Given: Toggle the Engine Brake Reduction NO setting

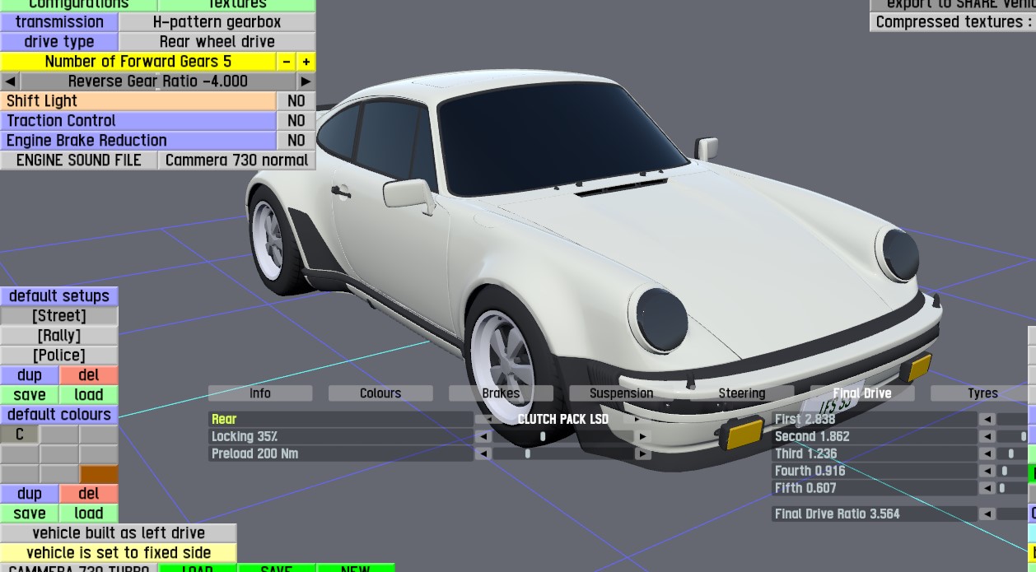Looking at the screenshot, I should coord(296,141).
